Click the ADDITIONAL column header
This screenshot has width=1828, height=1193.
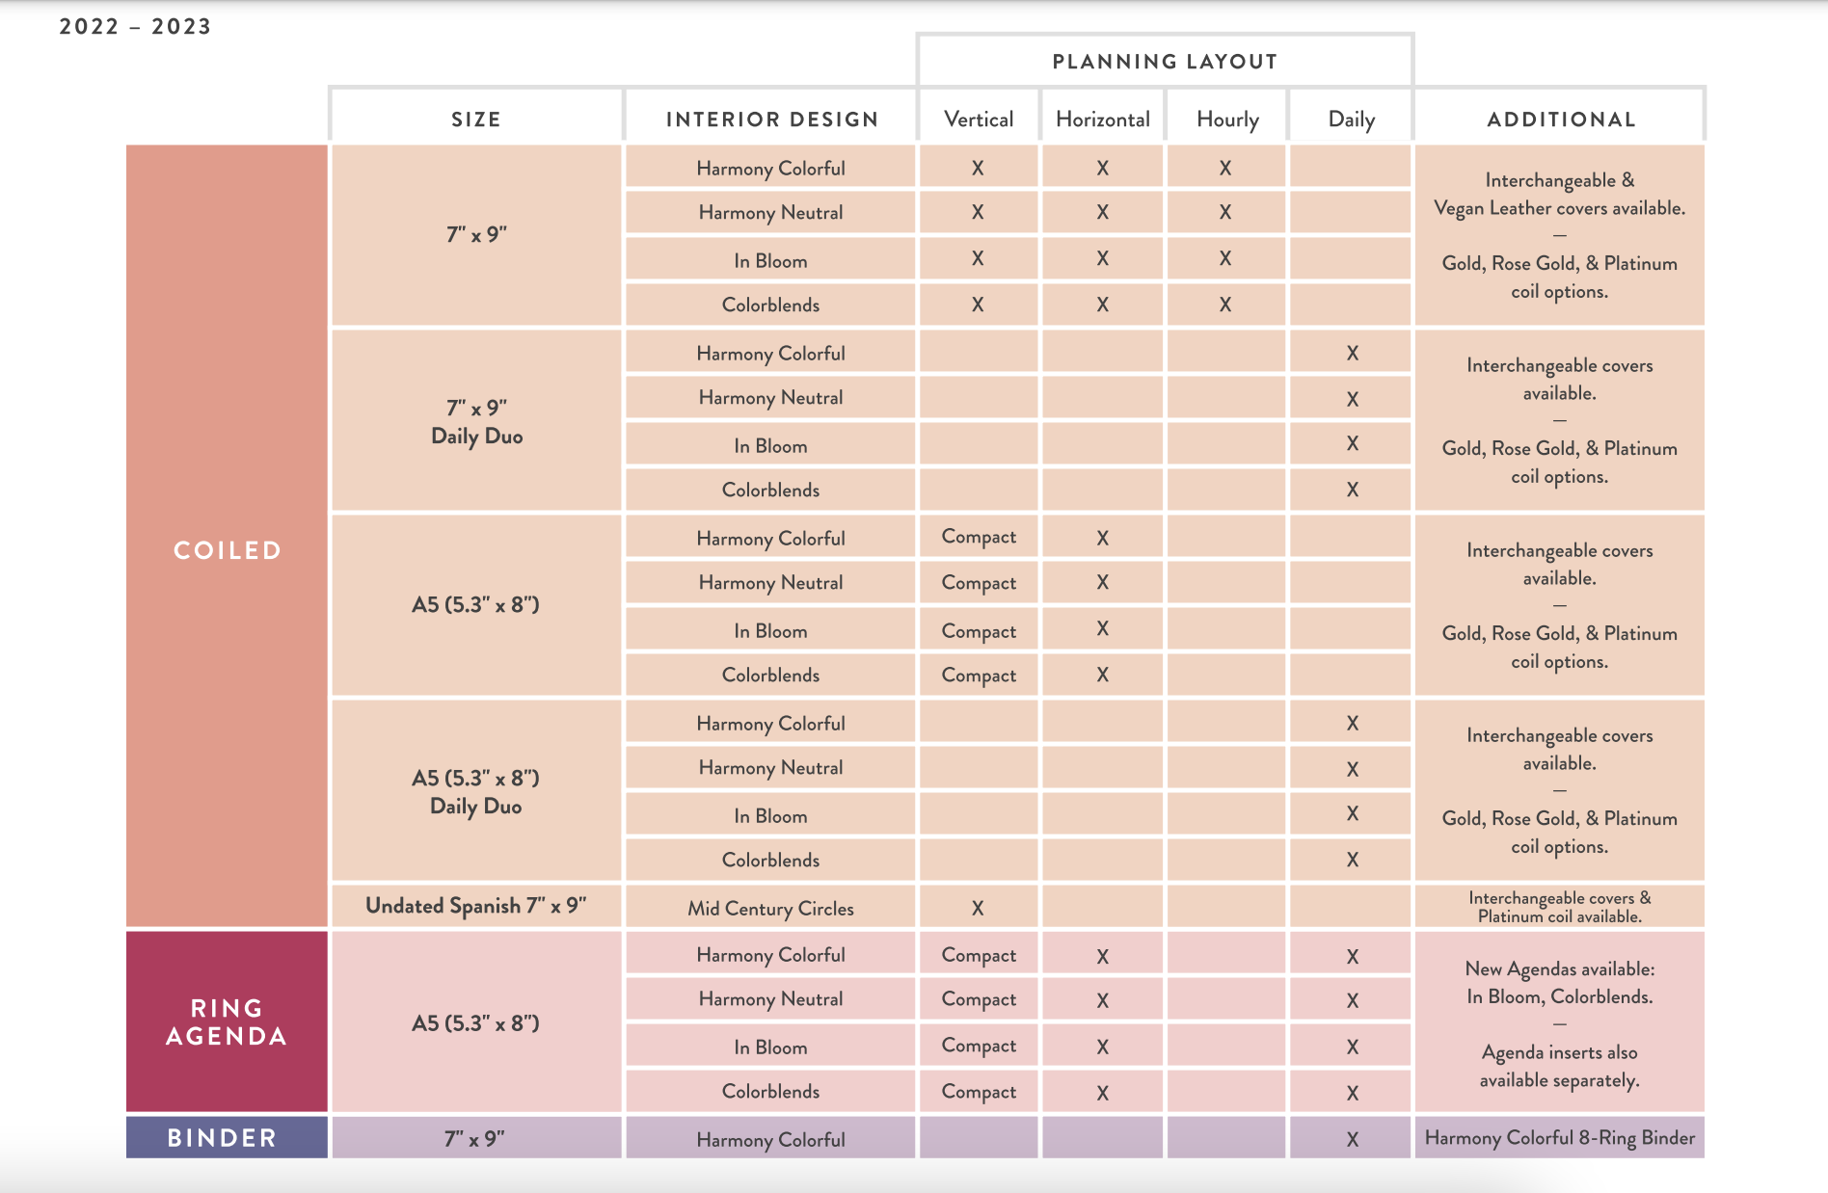tap(1559, 119)
